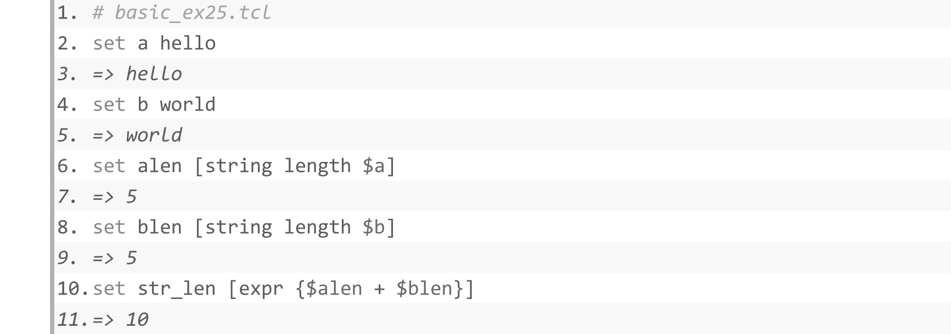Screen dimensions: 951x334
Task: Click the first '=> 5' output on line 7
Action: (115, 197)
